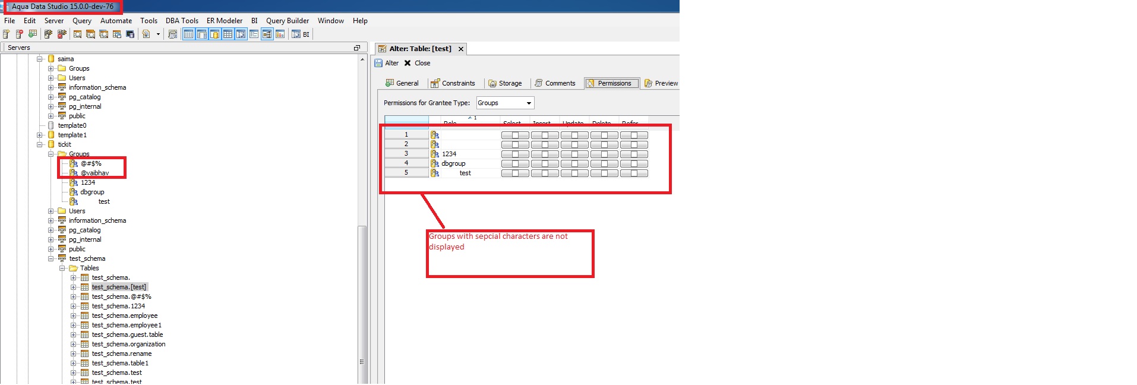The width and height of the screenshot is (1137, 385).
Task: Switch to the Preview tab
Action: click(x=661, y=83)
